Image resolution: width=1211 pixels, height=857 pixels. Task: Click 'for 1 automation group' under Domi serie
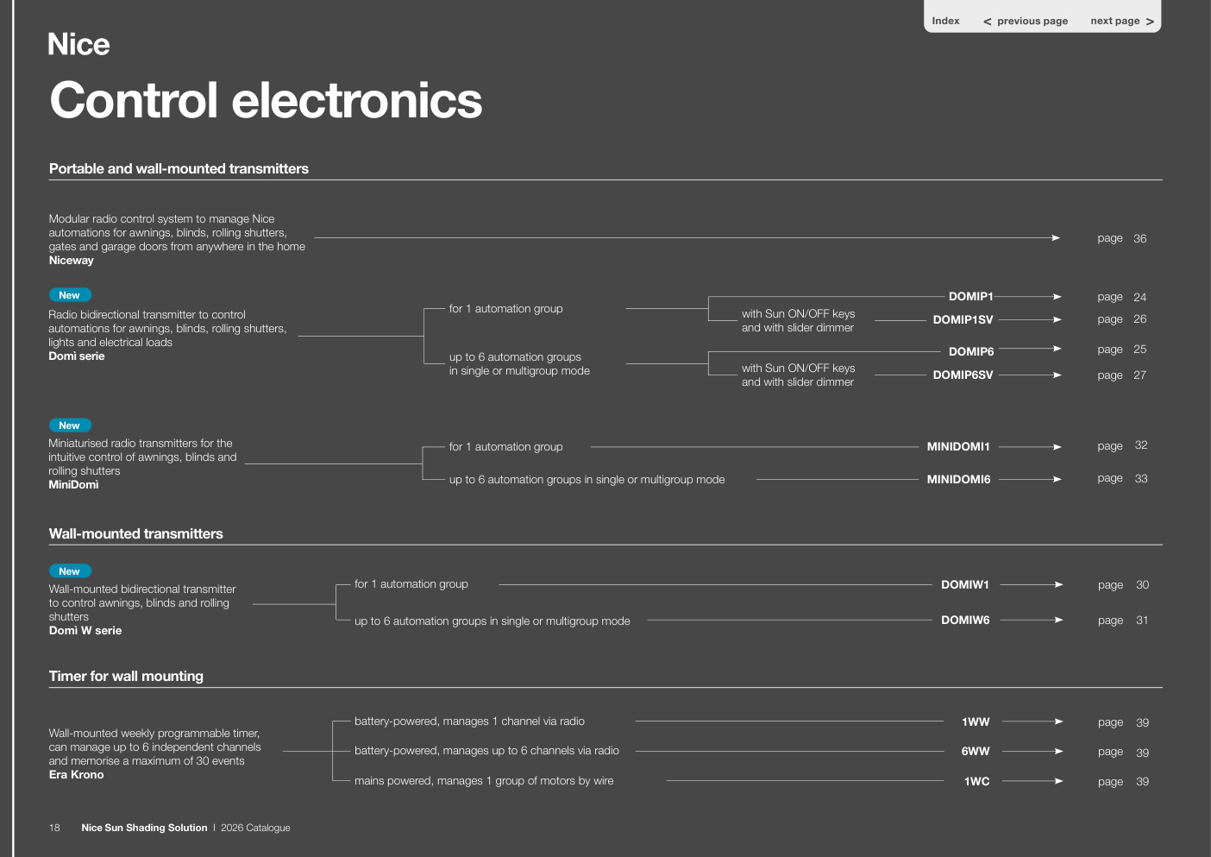pyautogui.click(x=505, y=309)
